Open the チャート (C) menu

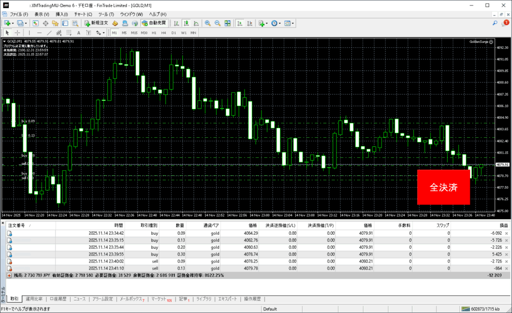pos(83,14)
